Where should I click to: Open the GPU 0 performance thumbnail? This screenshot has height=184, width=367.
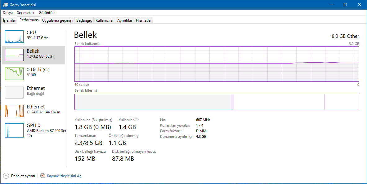[14, 130]
